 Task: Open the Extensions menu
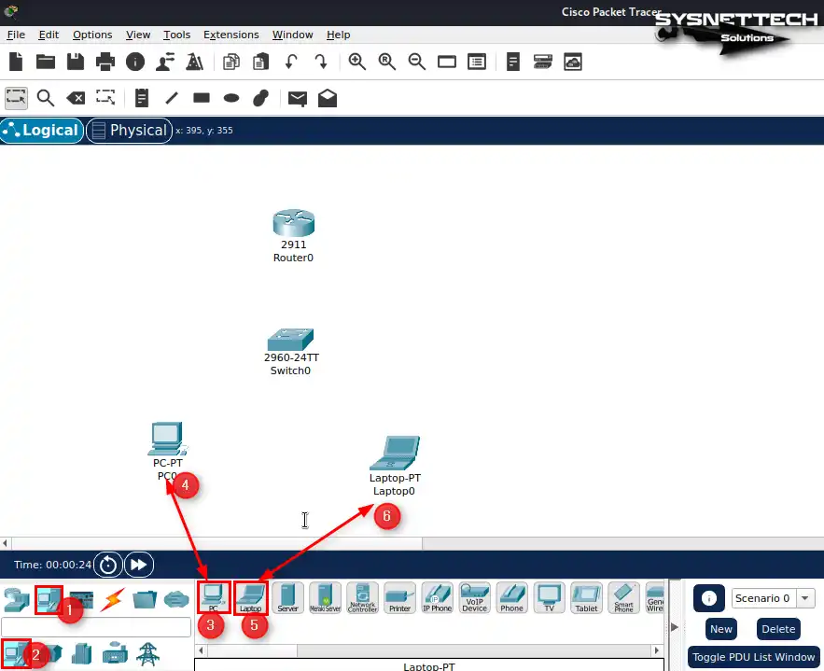coord(231,35)
